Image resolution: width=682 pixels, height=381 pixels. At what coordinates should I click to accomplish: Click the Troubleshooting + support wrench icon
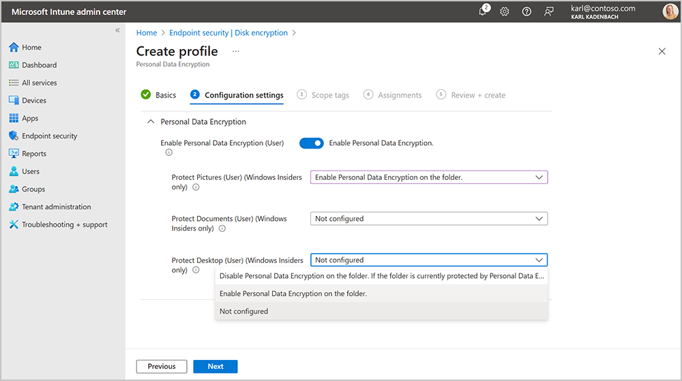(14, 224)
